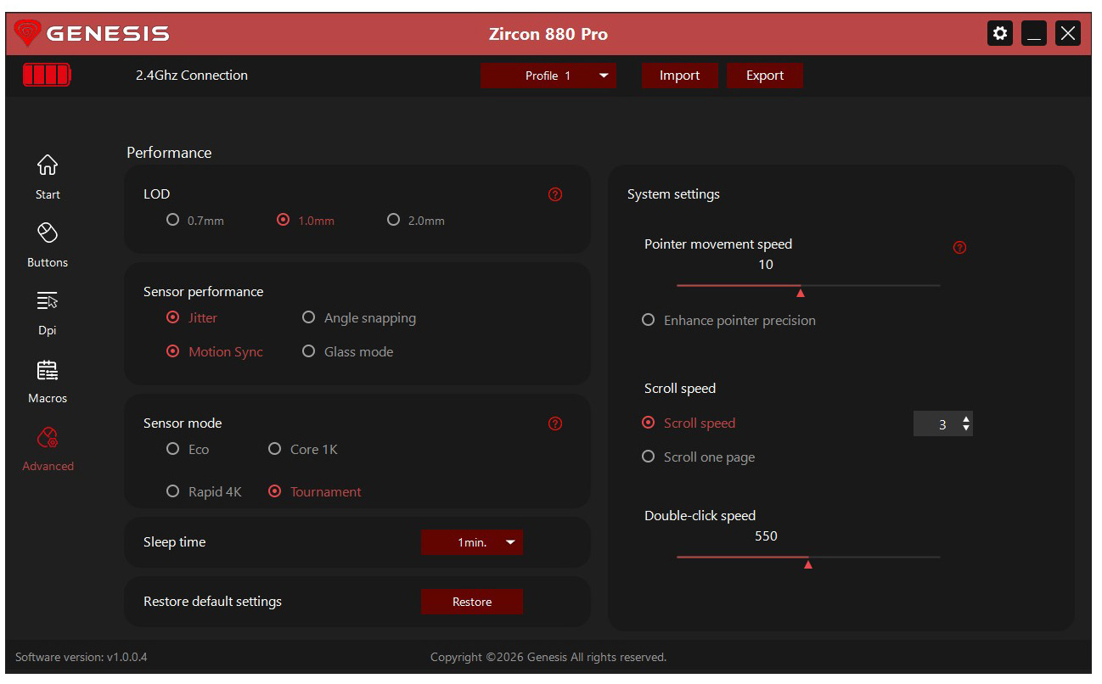
Task: Click Export button
Action: (x=765, y=76)
